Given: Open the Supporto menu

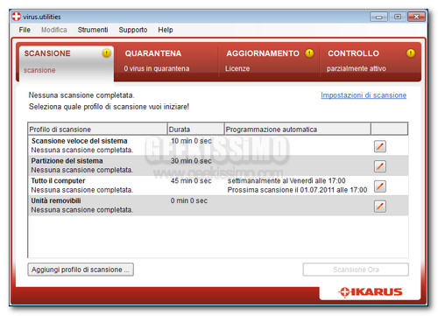Looking at the screenshot, I should (x=133, y=30).
